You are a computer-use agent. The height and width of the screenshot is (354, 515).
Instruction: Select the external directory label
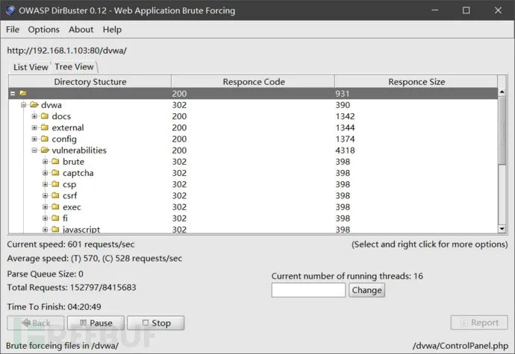pos(68,127)
